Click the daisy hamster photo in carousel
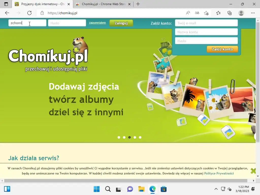 click(x=218, y=102)
